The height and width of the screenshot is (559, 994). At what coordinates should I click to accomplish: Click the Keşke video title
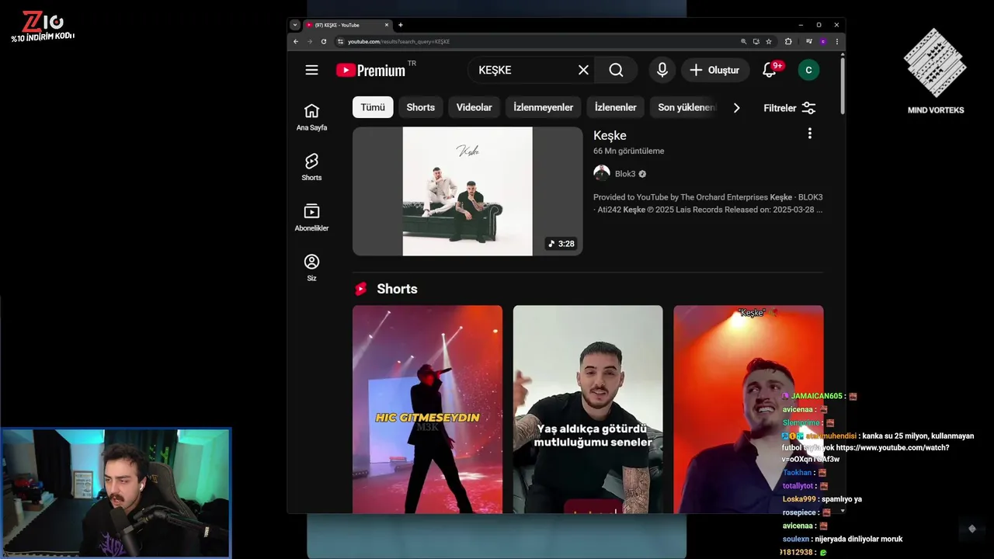coord(610,135)
